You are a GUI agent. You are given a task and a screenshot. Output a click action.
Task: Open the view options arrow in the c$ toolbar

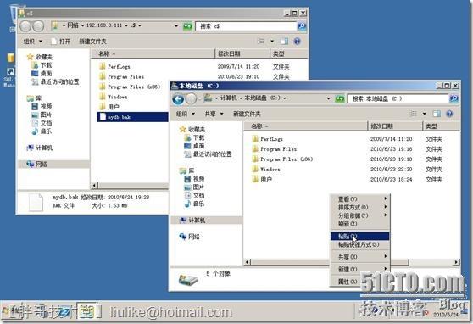(x=272, y=42)
